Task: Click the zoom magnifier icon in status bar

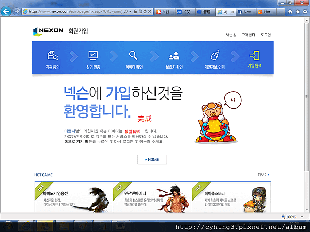Action: point(283,217)
